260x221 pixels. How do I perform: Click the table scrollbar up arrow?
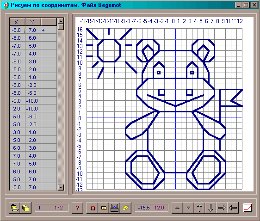[61, 21]
